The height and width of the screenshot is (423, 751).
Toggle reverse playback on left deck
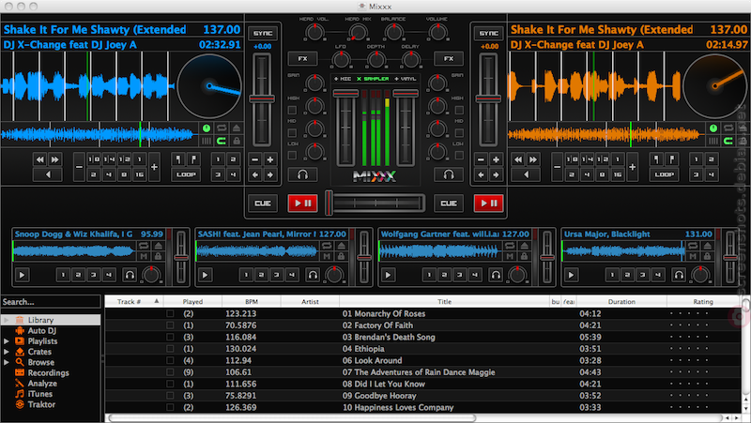click(x=48, y=174)
